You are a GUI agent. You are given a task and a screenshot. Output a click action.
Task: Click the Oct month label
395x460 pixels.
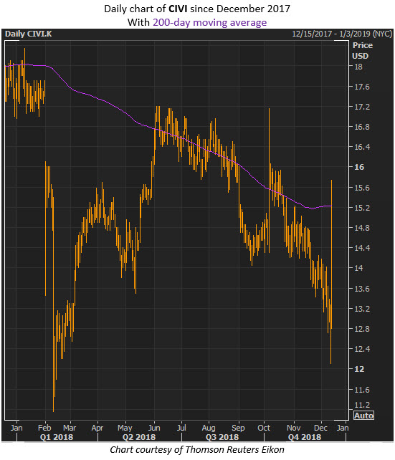tap(264, 428)
